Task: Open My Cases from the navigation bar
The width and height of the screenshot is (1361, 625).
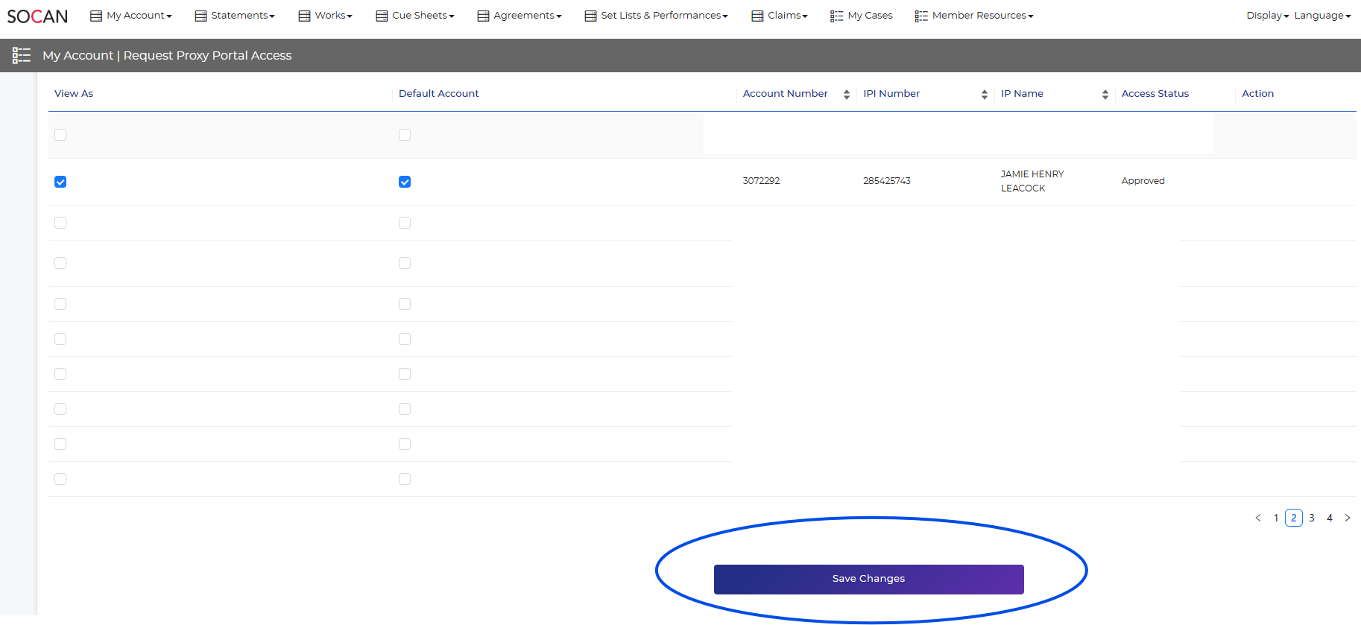Action: (862, 16)
